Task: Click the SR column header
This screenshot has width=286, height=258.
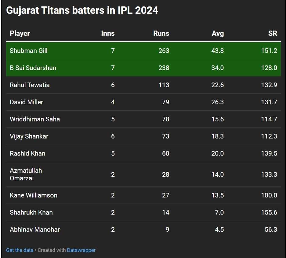Action: (273, 33)
